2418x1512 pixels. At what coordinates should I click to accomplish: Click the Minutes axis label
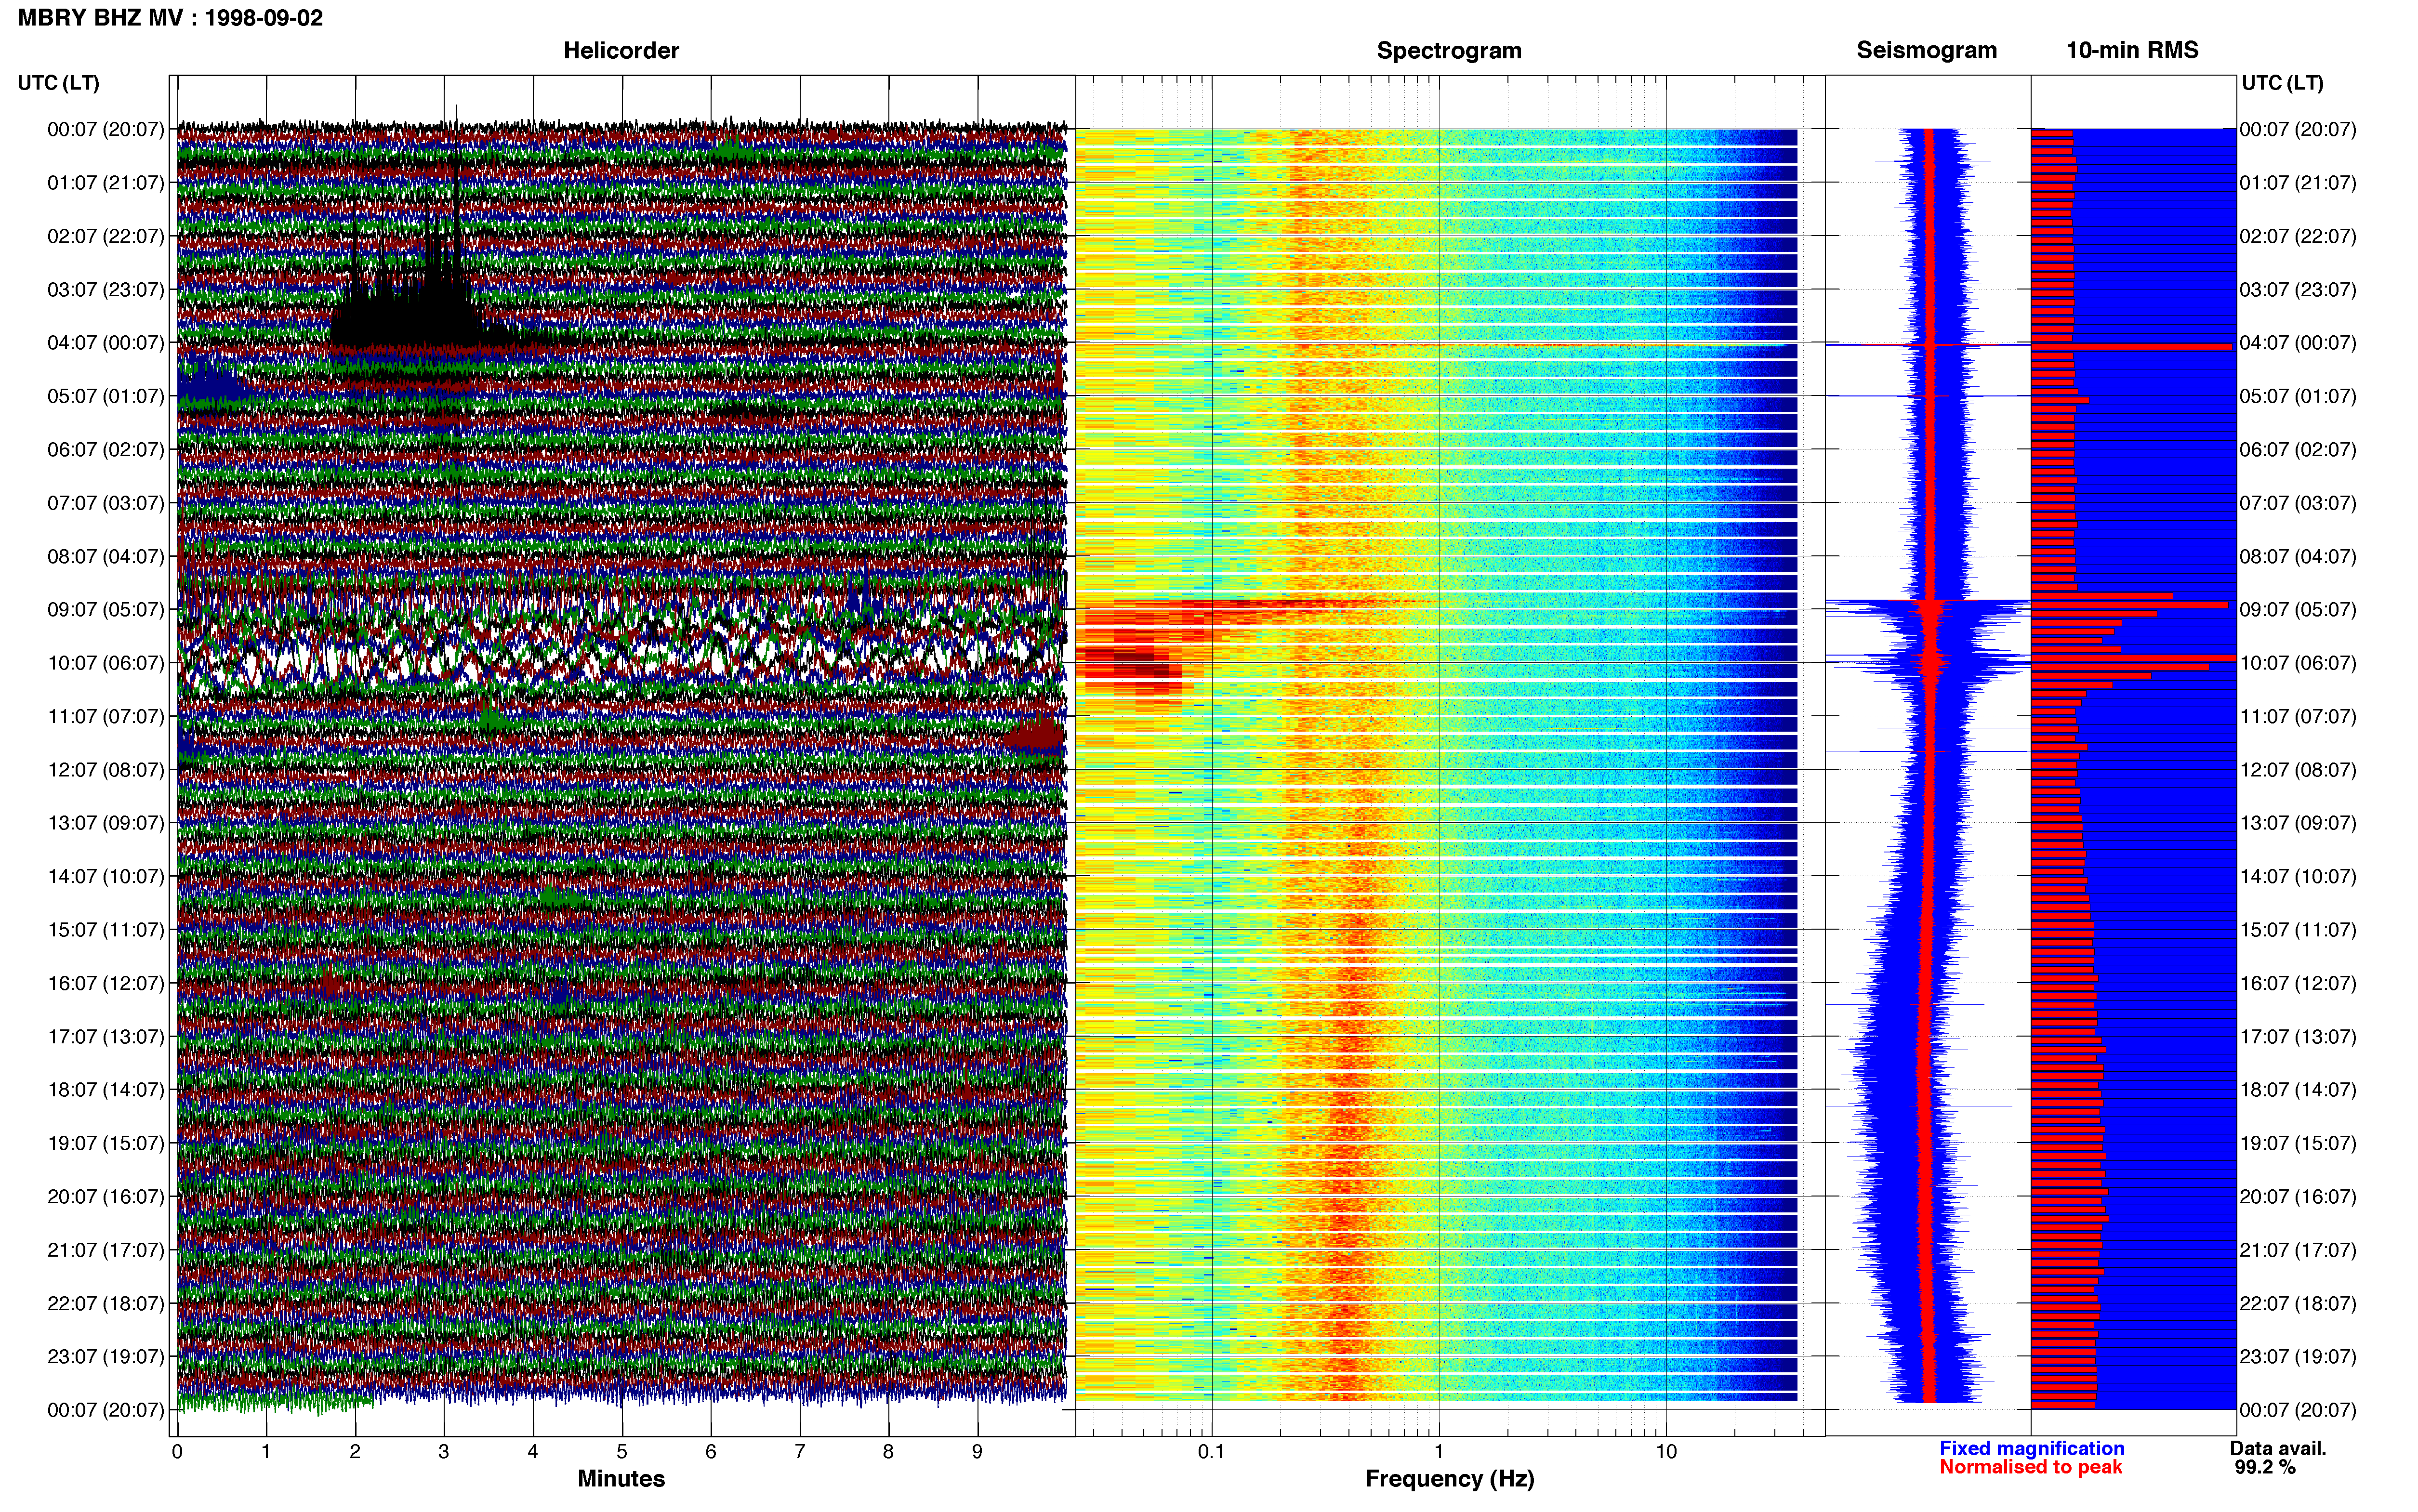tap(621, 1479)
